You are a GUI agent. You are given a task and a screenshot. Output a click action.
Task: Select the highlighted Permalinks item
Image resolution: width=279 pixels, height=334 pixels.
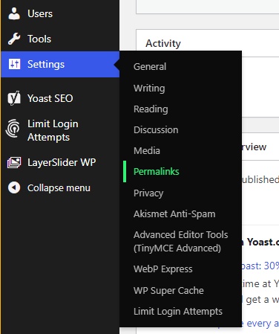[157, 172]
